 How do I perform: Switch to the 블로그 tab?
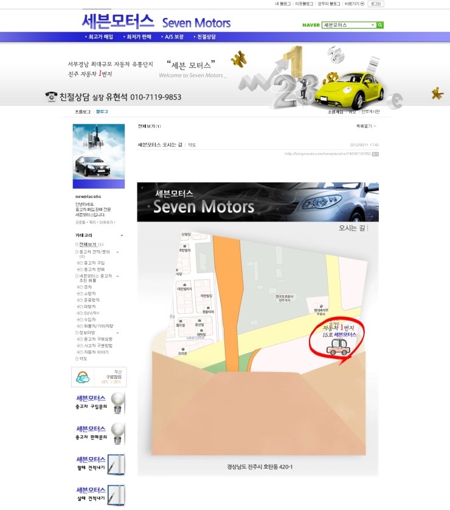pyautogui.click(x=102, y=112)
